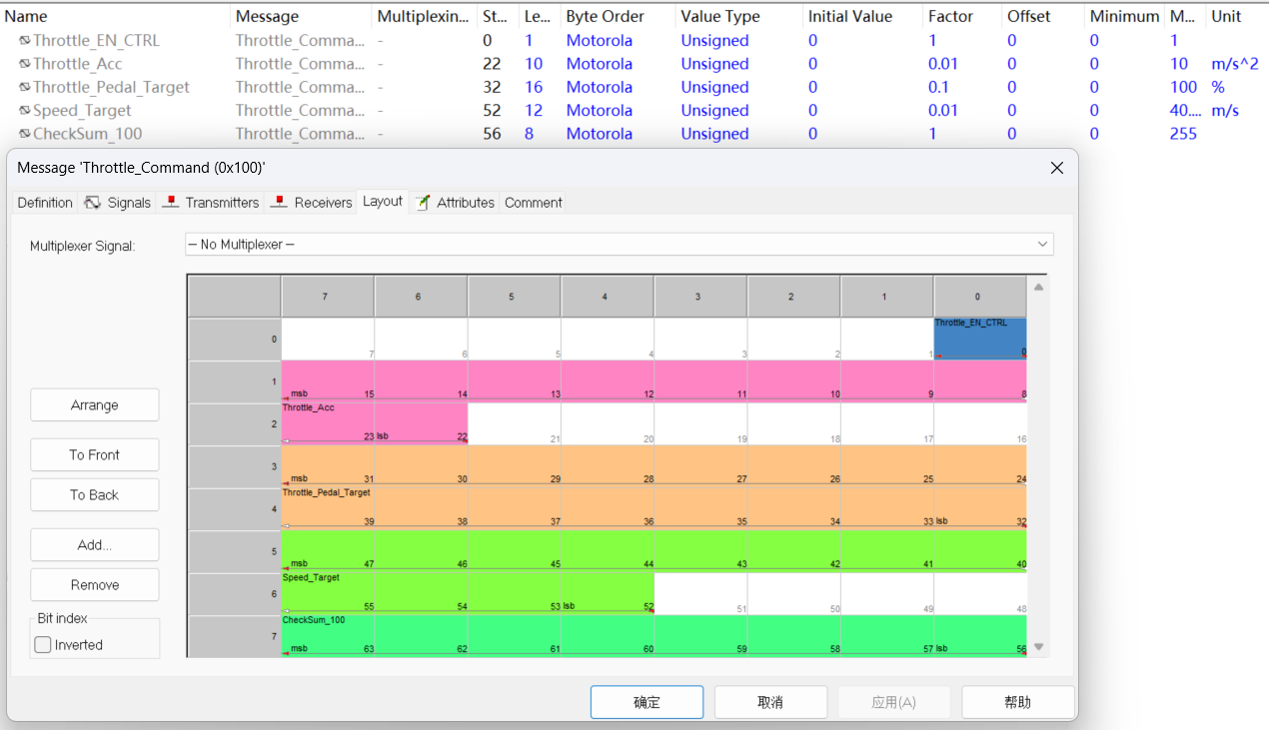The width and height of the screenshot is (1269, 730).
Task: Enable the Inverted bit index checkbox
Action: [43, 645]
